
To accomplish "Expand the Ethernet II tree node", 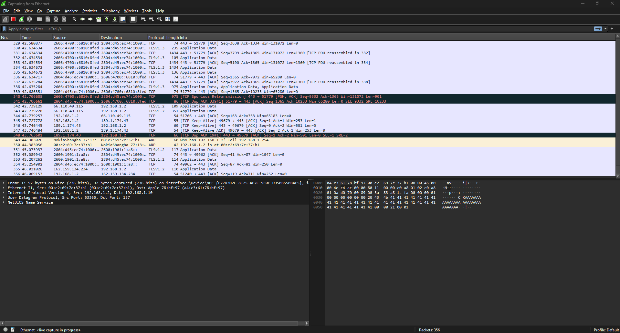I will 4,188.
